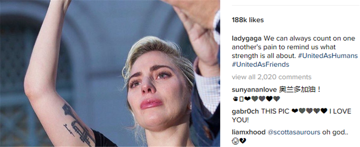Click the crying face emoji in liamxhood's comment
The width and height of the screenshot is (360, 147).
pos(235,141)
